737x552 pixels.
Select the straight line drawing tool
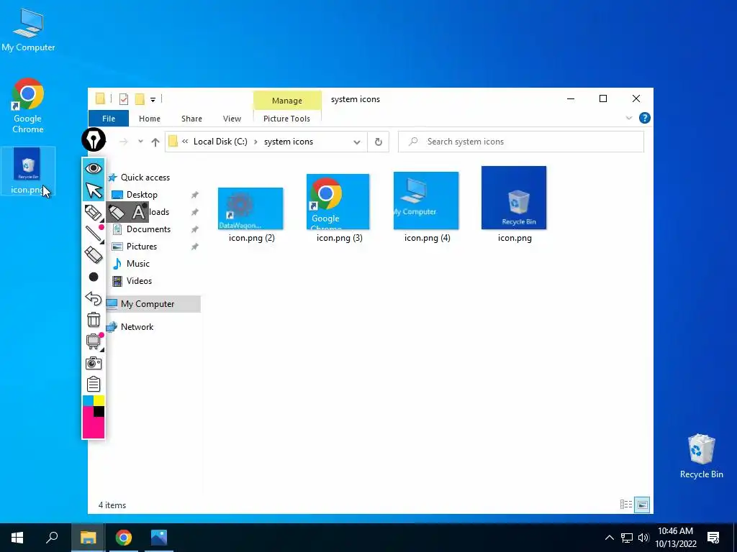tap(94, 234)
